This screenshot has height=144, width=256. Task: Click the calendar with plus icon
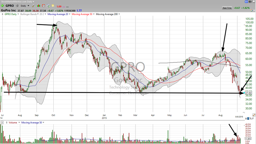[x=48, y=6]
